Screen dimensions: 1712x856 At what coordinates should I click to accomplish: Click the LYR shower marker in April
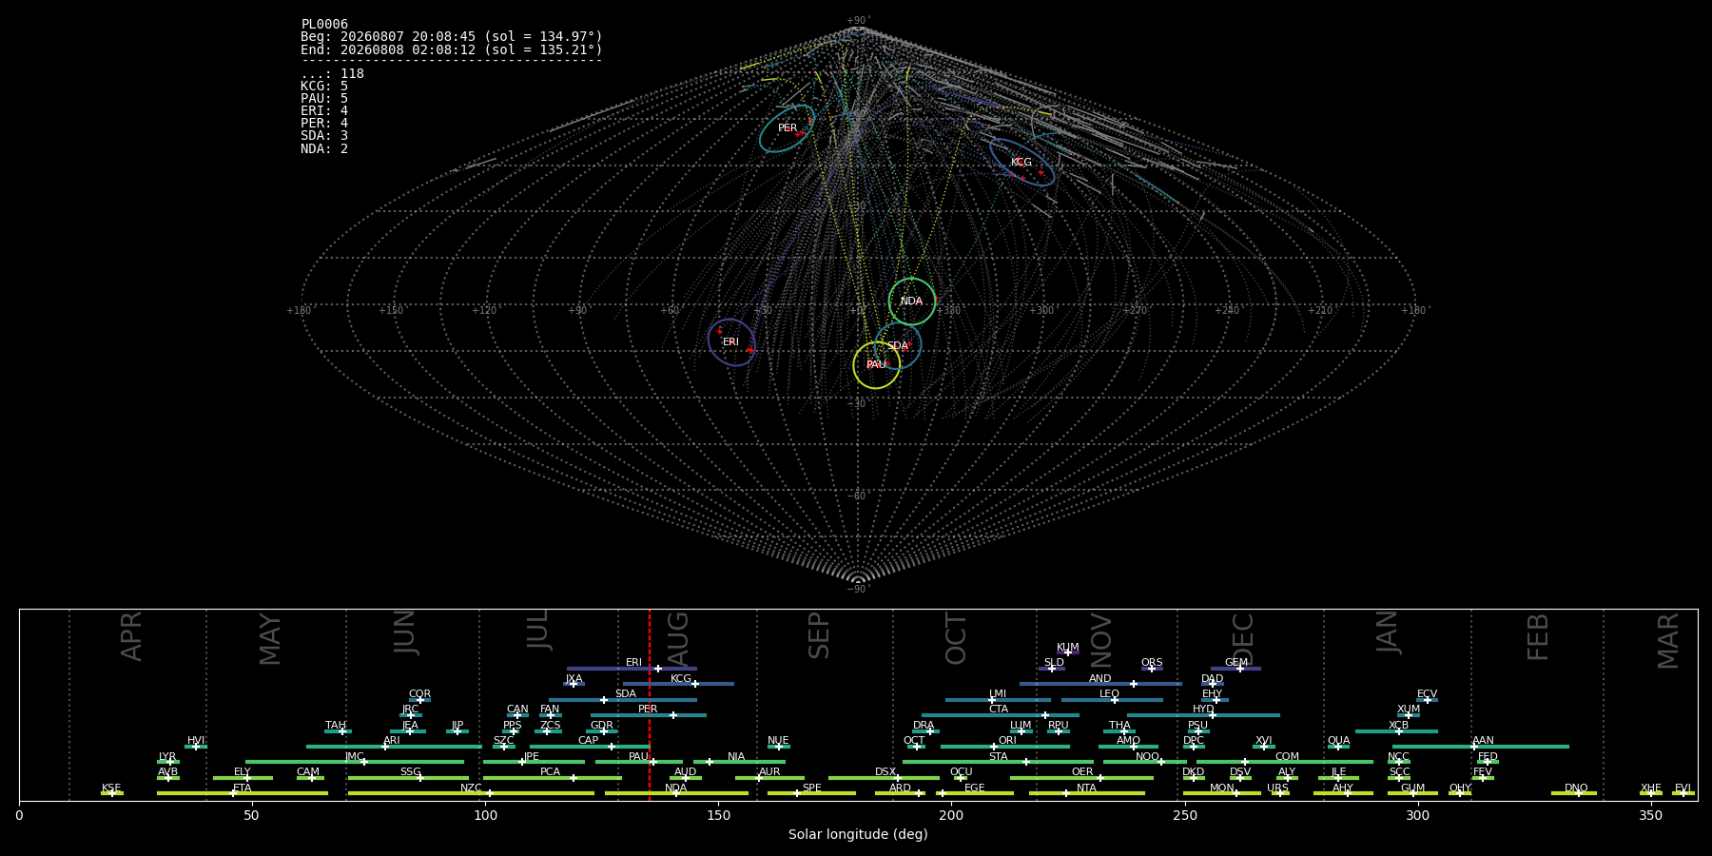(168, 762)
